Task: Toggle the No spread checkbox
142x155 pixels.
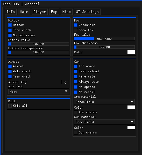Action: click(76, 87)
